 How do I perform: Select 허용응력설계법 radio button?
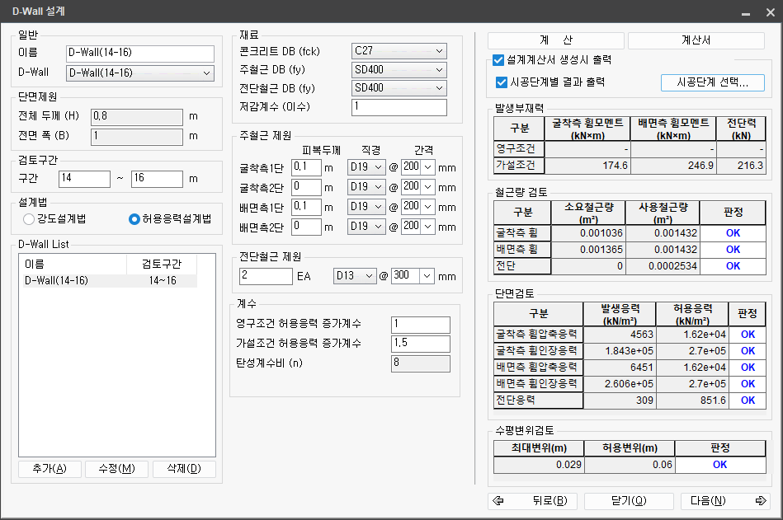(134, 219)
